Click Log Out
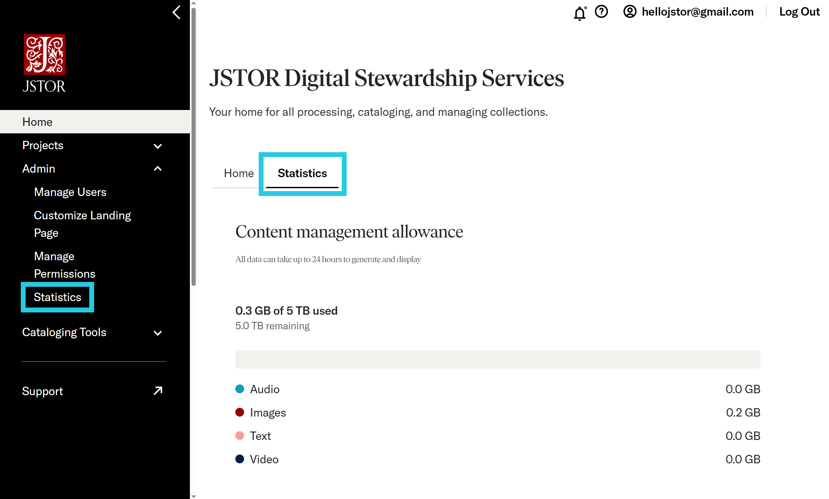 point(799,12)
